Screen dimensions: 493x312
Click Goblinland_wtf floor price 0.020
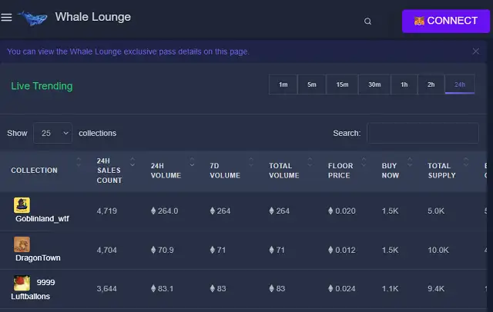click(342, 211)
